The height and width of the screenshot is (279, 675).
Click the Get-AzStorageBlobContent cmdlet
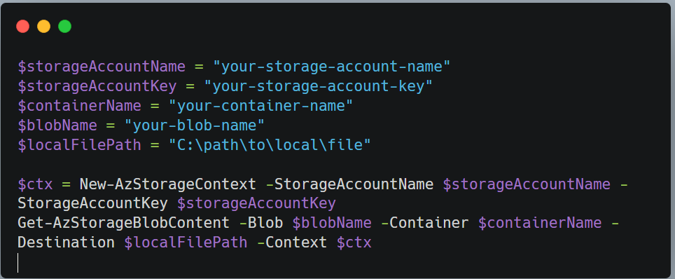[x=123, y=223]
